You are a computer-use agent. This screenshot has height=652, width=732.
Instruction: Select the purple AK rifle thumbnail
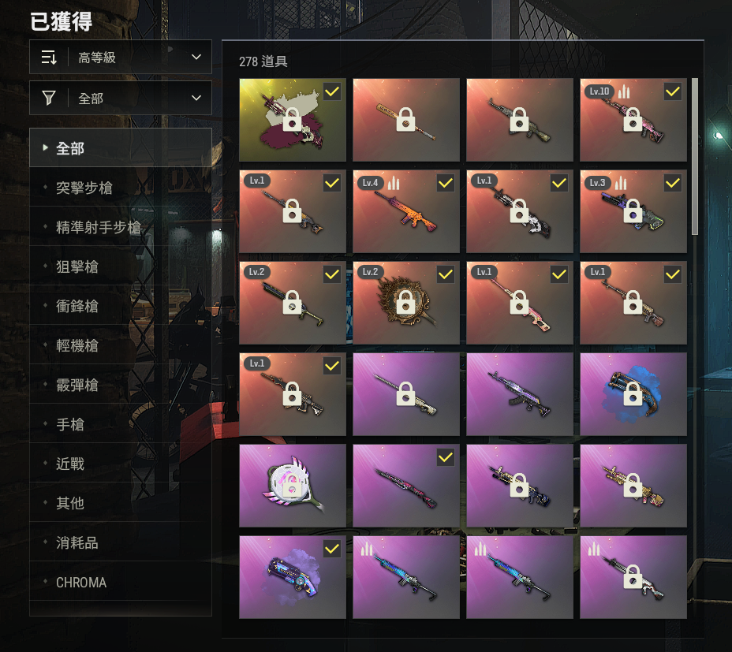tap(520, 394)
